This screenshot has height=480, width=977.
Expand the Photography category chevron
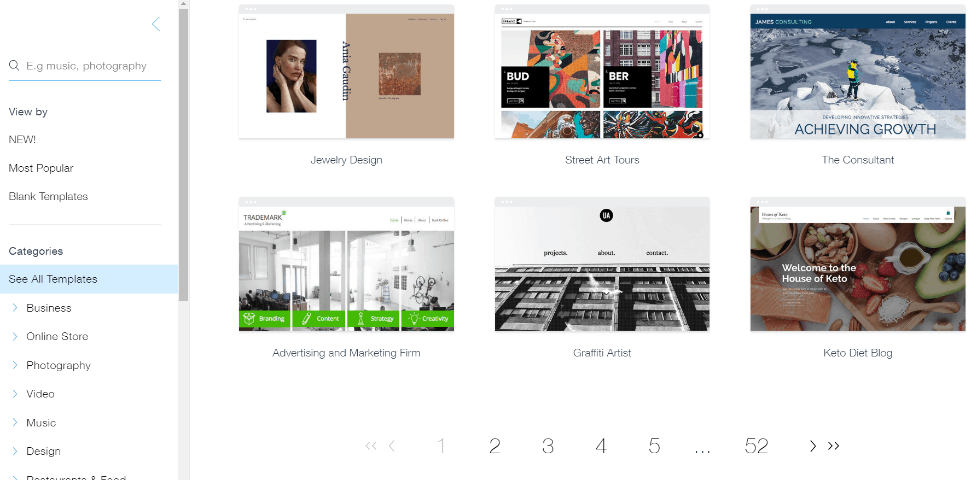tap(15, 365)
